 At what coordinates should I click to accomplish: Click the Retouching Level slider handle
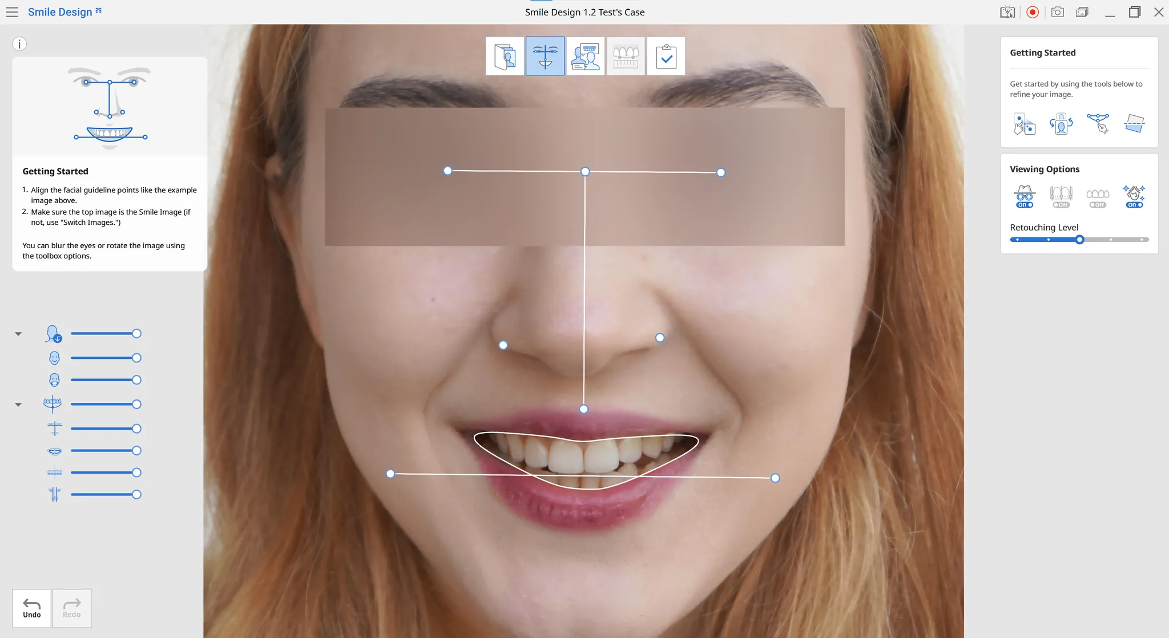pos(1079,240)
